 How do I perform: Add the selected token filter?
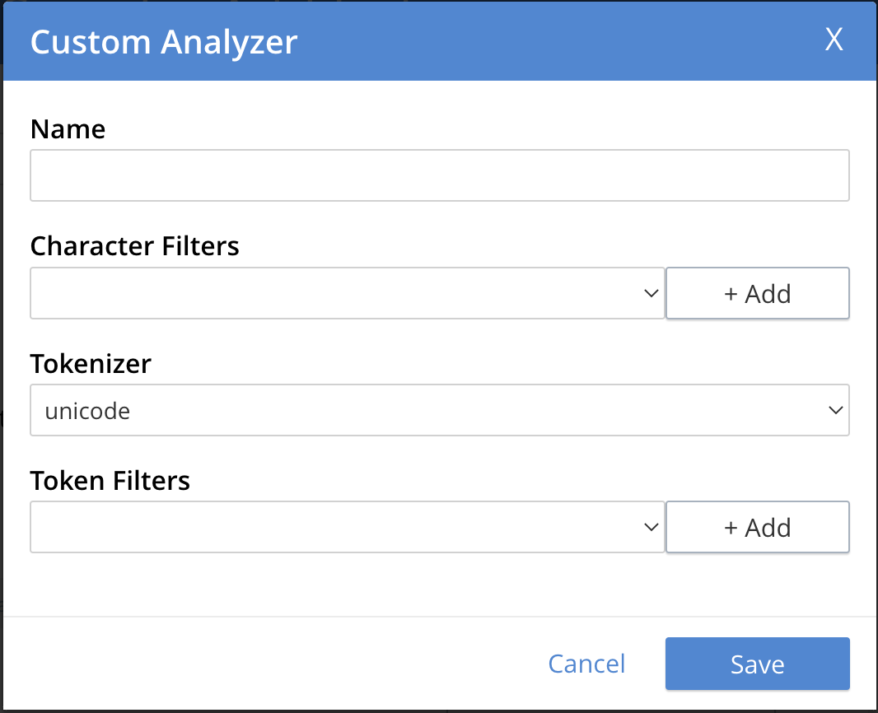point(757,527)
